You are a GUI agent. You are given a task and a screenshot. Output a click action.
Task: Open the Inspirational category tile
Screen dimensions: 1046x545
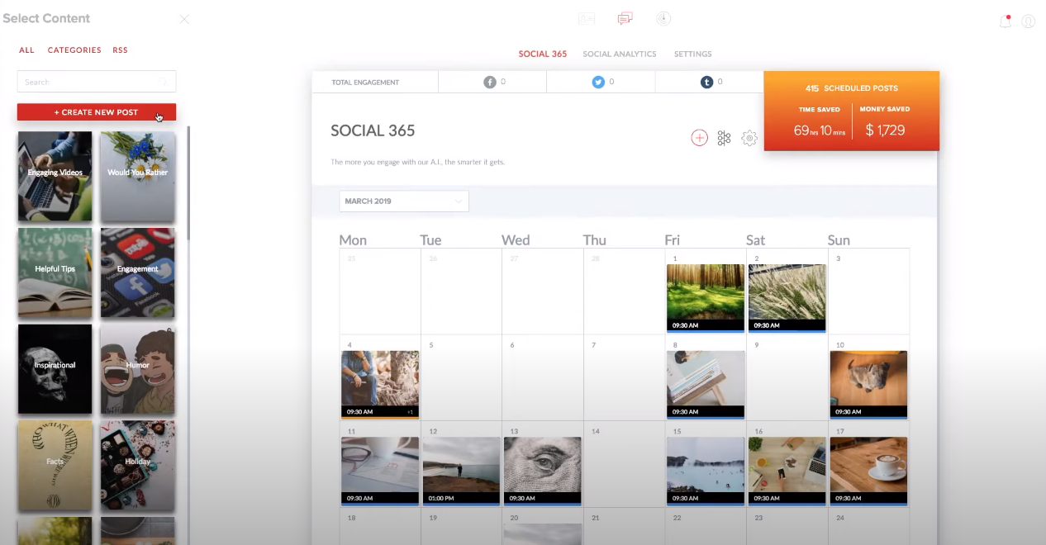click(55, 369)
